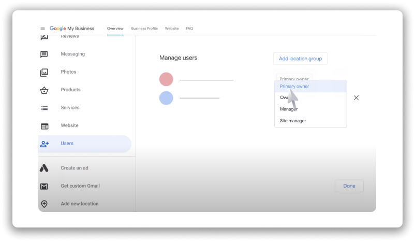Click the Users add-person icon
This screenshot has width=415, height=242.
(x=45, y=144)
